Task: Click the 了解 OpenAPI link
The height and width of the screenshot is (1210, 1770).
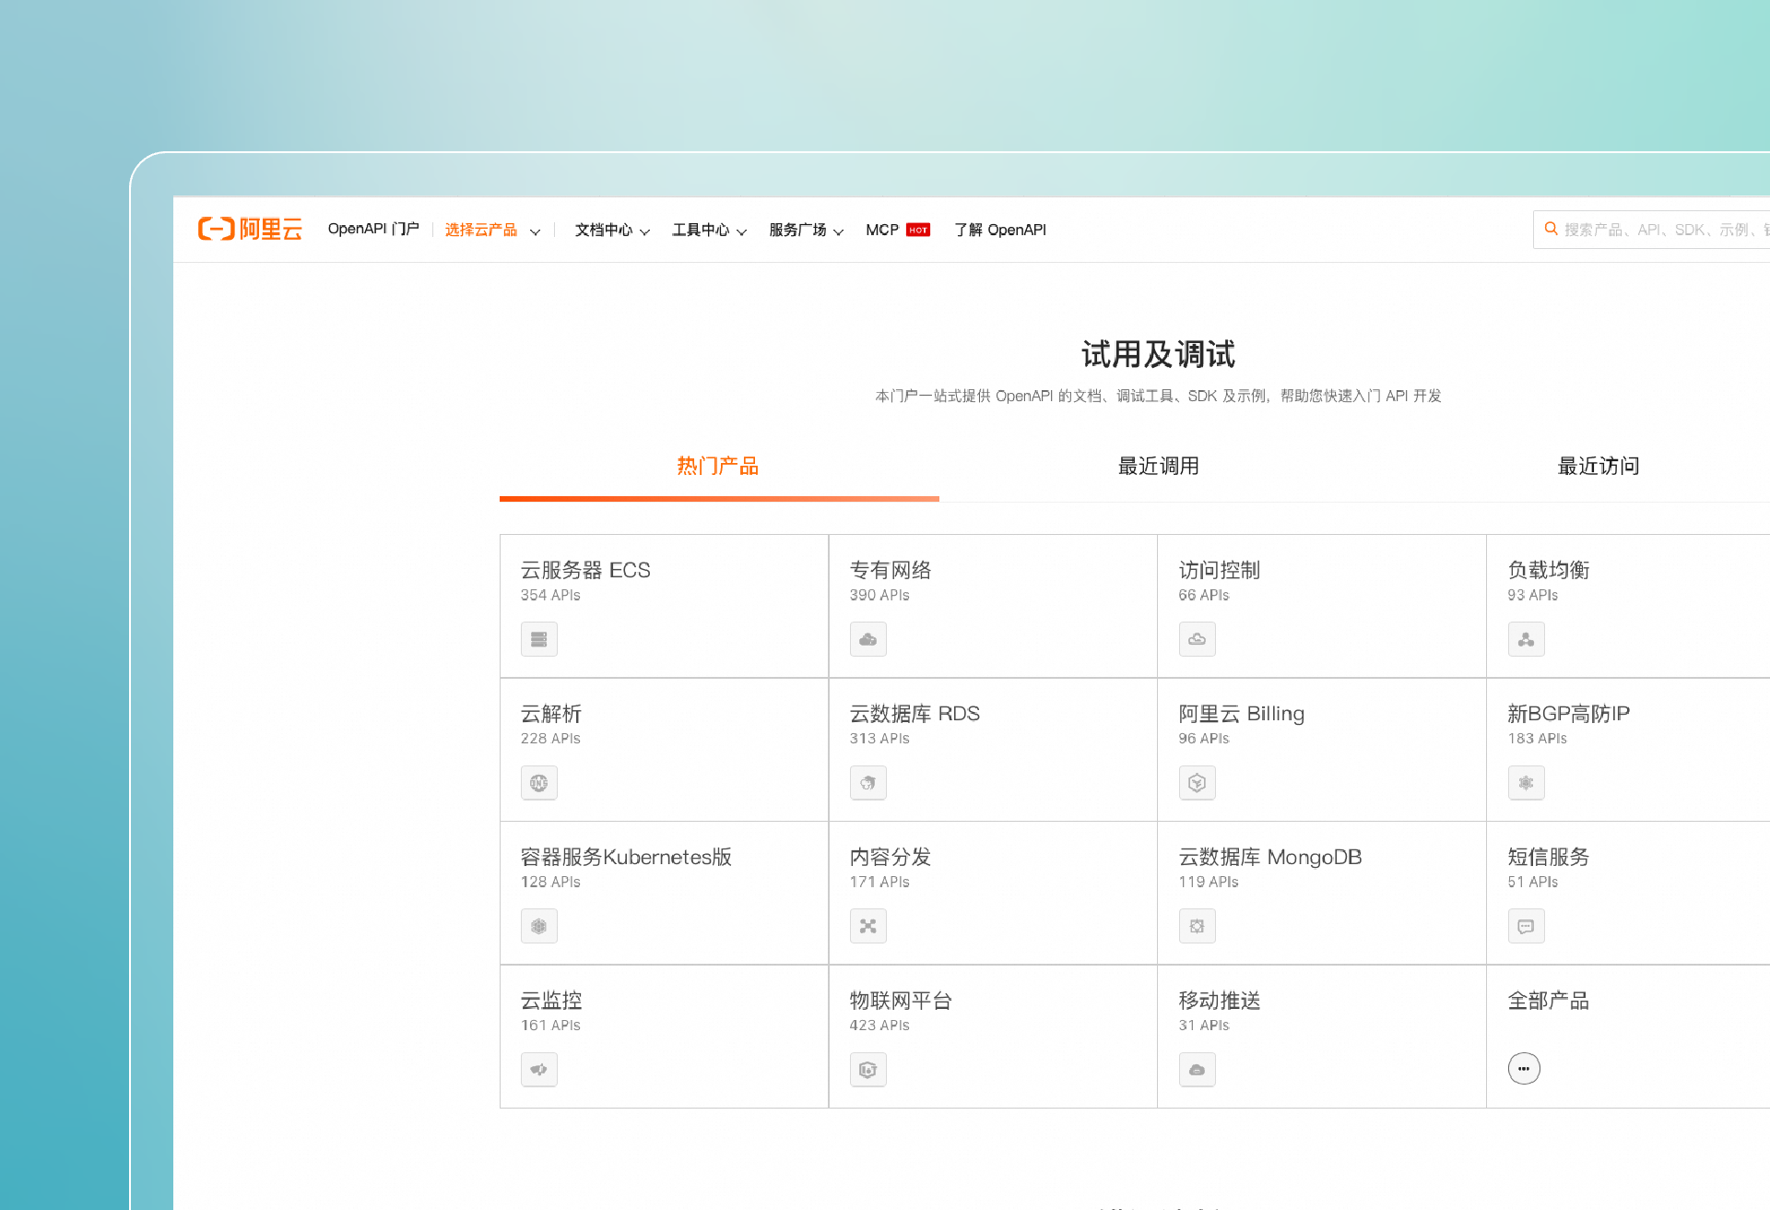Action: point(1000,230)
